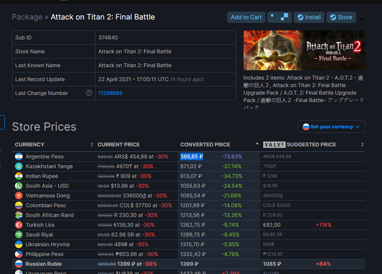382x274 pixels.
Task: Click the Turkish Lira flag icon
Action: point(19,225)
